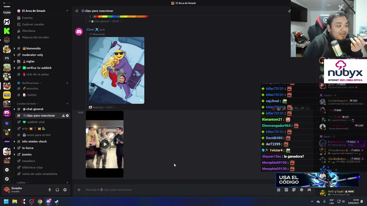Go back with the navigation arrow

[x=4, y=3]
